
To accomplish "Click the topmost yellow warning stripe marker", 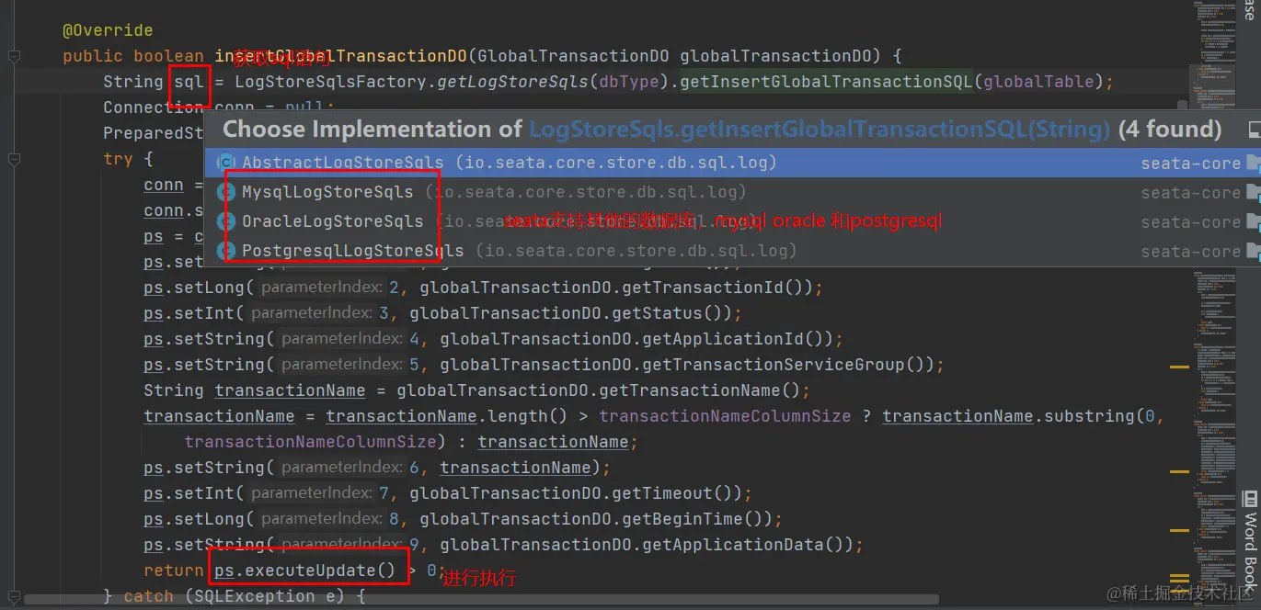I will point(1179,367).
